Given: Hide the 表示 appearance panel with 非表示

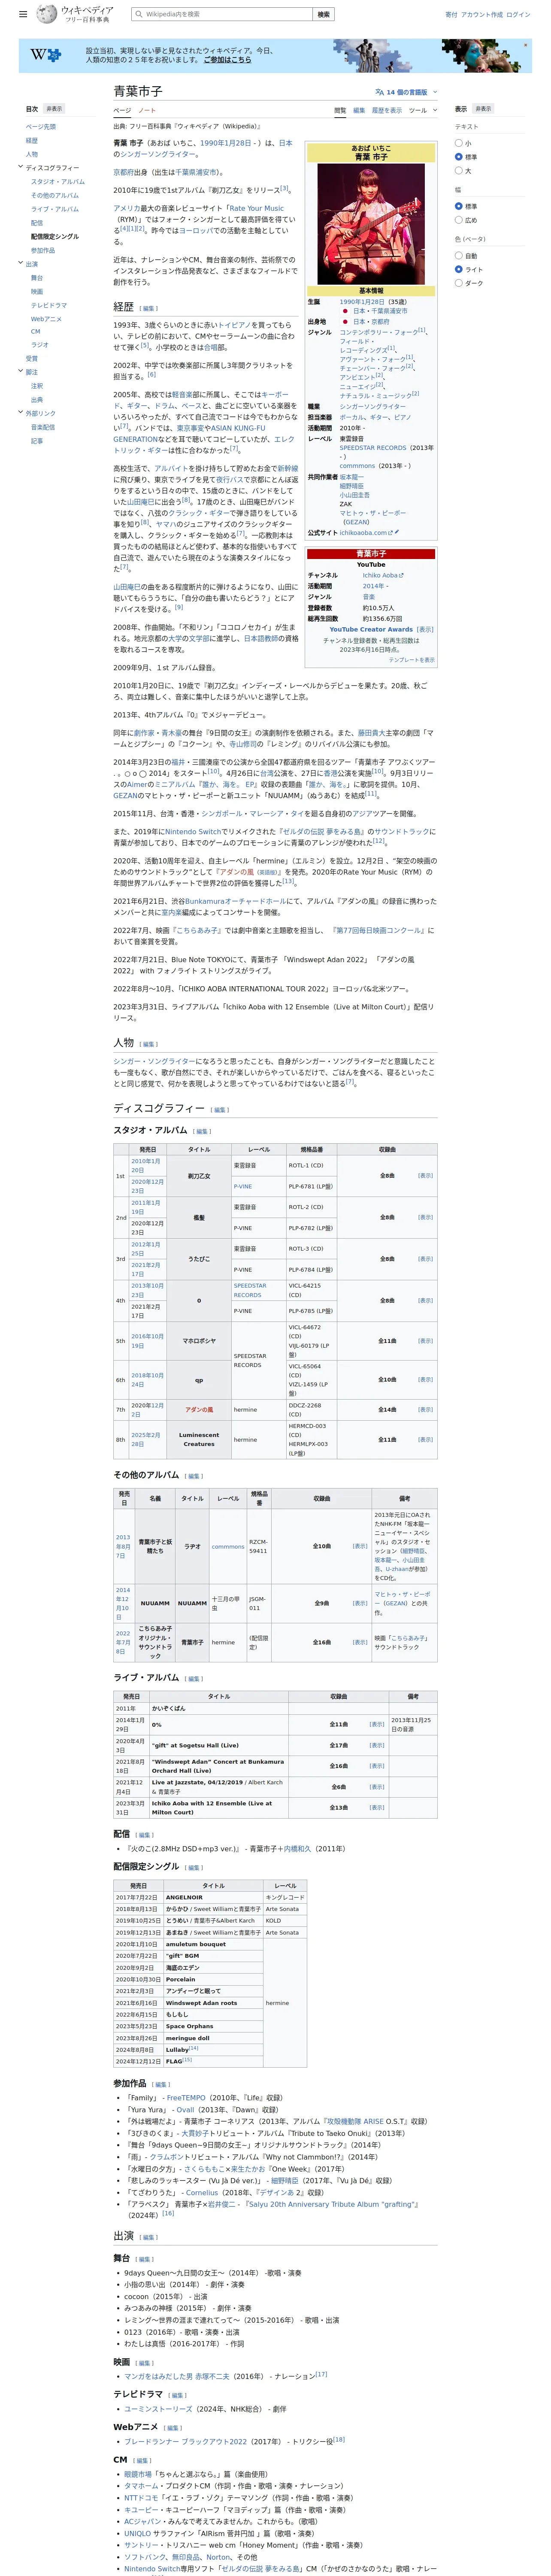Looking at the screenshot, I should click(483, 108).
